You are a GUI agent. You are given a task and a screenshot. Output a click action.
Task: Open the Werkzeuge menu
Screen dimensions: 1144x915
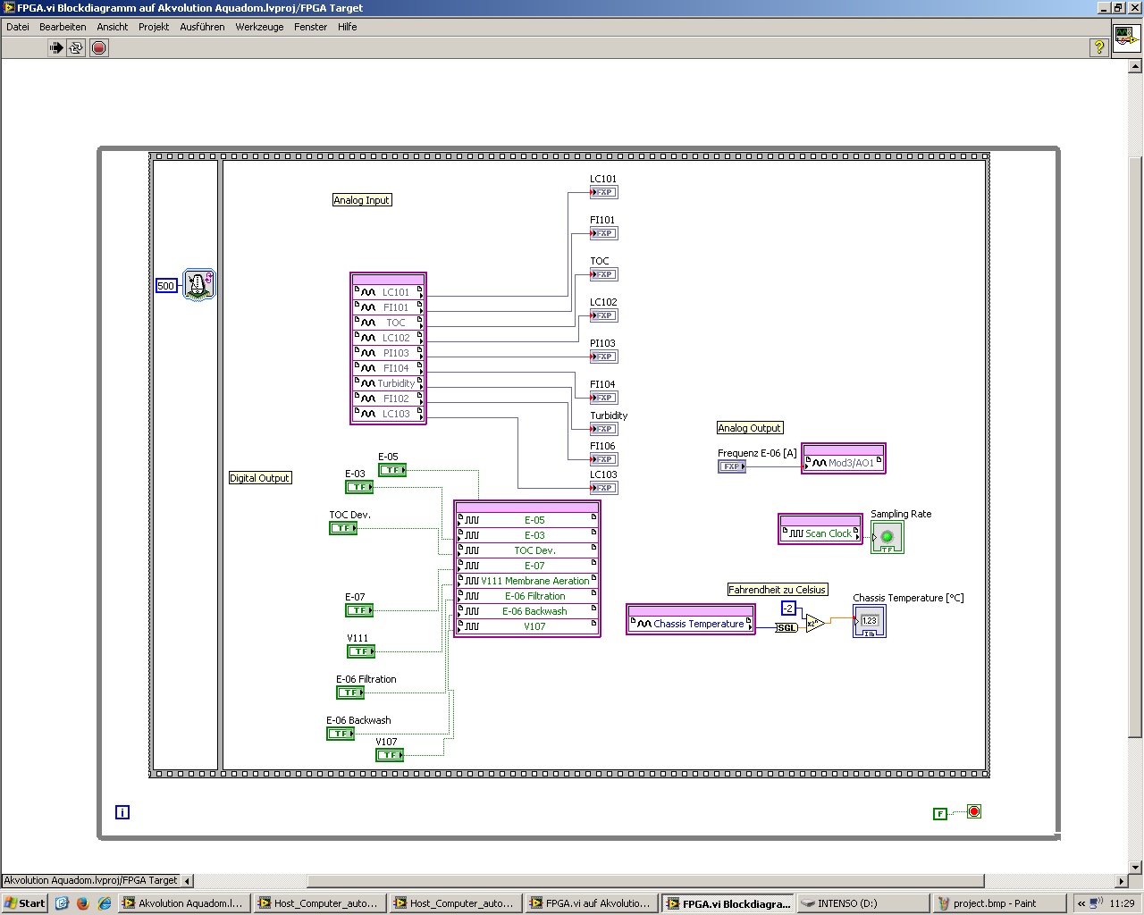[x=259, y=27]
